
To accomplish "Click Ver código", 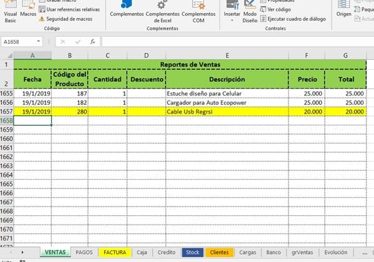I will (276, 9).
